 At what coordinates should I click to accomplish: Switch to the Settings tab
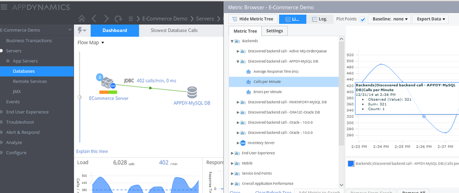pos(275,31)
